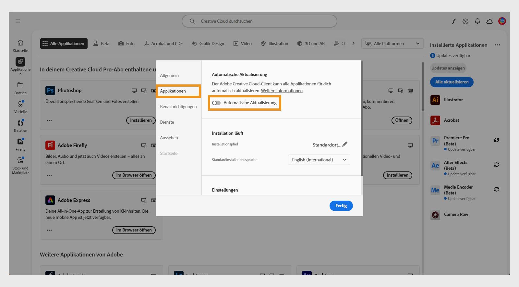Open the user profile avatar
The image size is (519, 287).
[x=502, y=21]
